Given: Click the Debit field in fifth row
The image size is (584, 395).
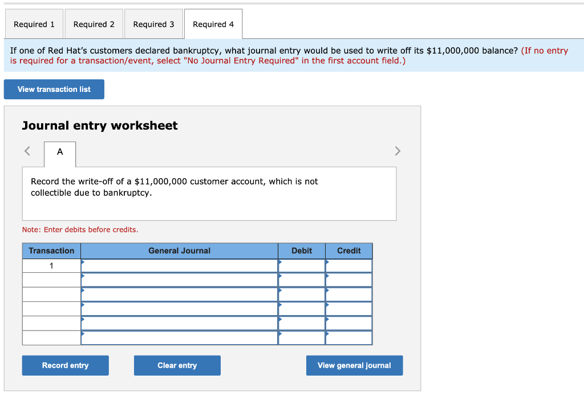Looking at the screenshot, I should (302, 323).
